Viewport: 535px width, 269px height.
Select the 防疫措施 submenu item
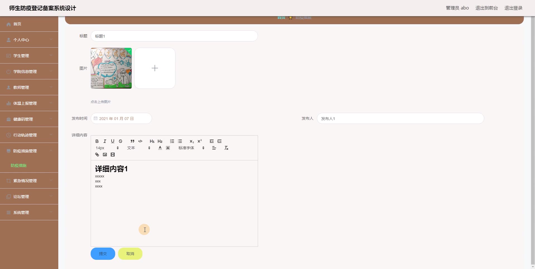(x=19, y=165)
